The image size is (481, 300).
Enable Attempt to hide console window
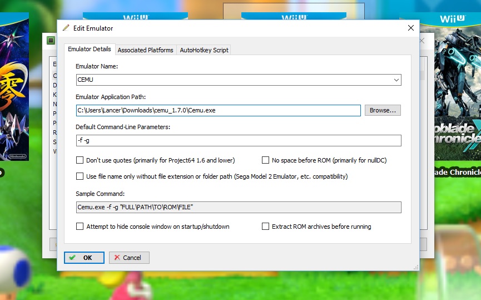pyautogui.click(x=80, y=227)
